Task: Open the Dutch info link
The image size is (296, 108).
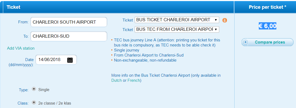Action: [116, 80]
